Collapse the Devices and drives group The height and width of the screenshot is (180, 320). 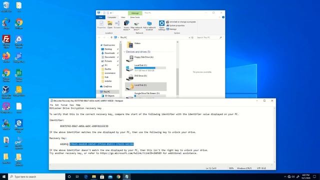coord(124,52)
